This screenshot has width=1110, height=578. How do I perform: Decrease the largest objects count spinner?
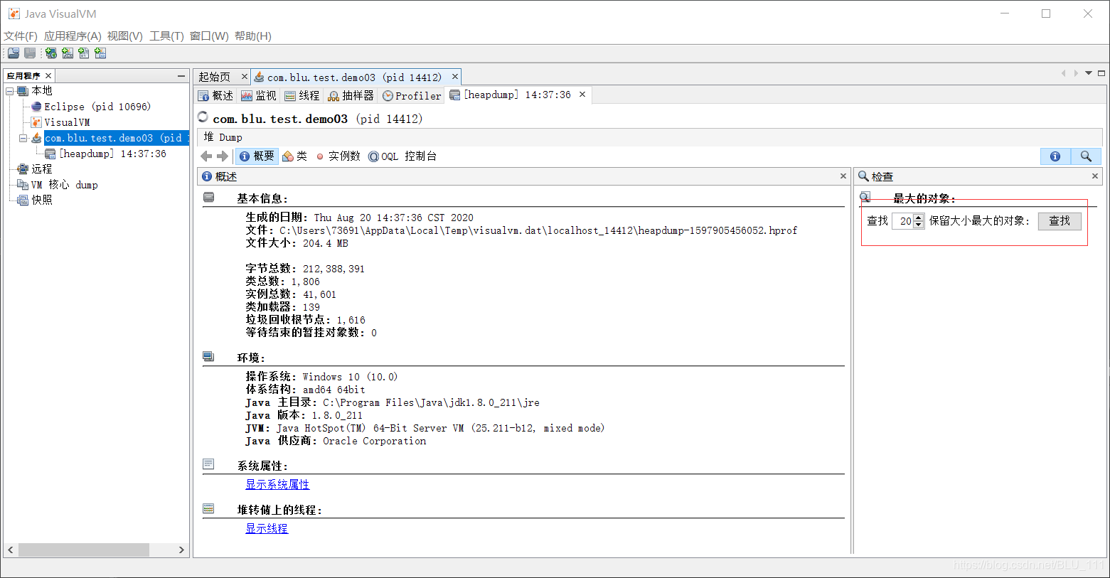(919, 225)
